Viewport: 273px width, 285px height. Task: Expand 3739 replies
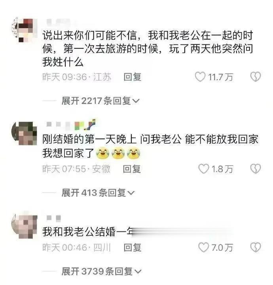click(101, 272)
